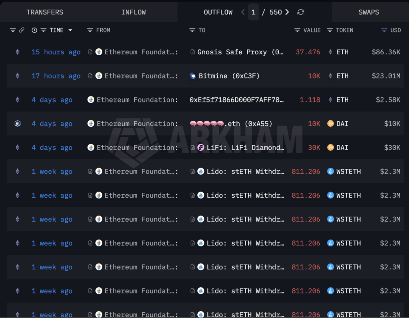Viewport: 409px width, 318px height.
Task: Click Gnosis Safe Proxy recipient
Action: [240, 52]
